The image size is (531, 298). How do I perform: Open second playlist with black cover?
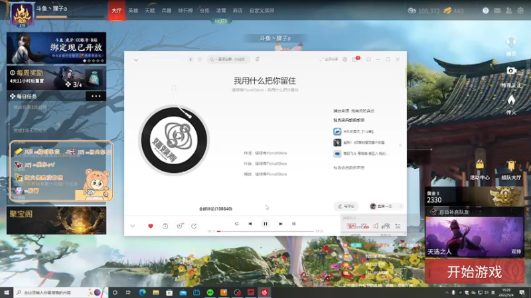pos(359,142)
